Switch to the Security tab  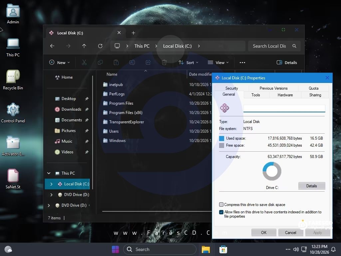pos(232,88)
